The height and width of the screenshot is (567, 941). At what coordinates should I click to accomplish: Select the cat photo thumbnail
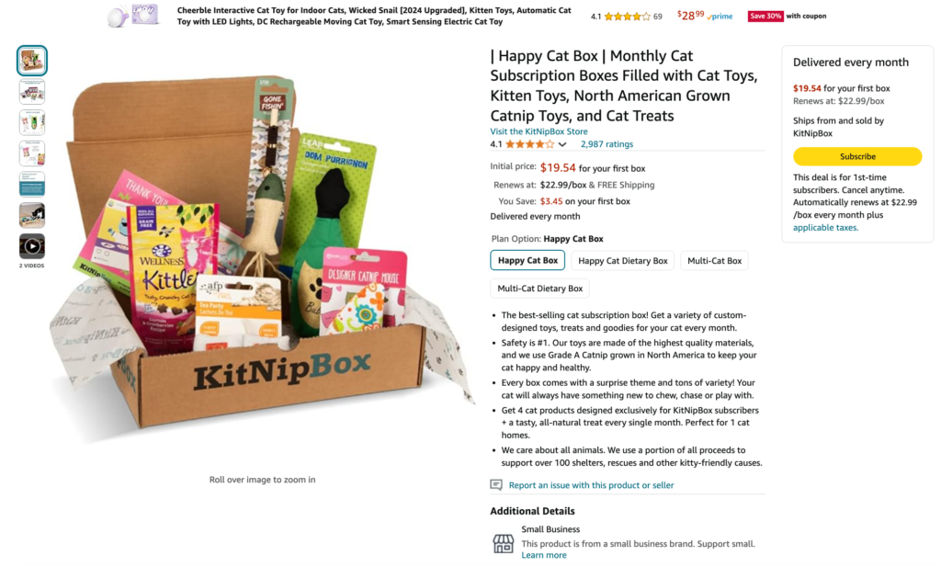pos(32,215)
